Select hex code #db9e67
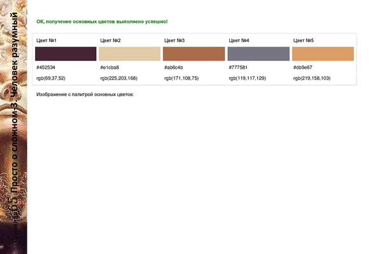Viewport: 382px width, 254px height. pyautogui.click(x=302, y=67)
